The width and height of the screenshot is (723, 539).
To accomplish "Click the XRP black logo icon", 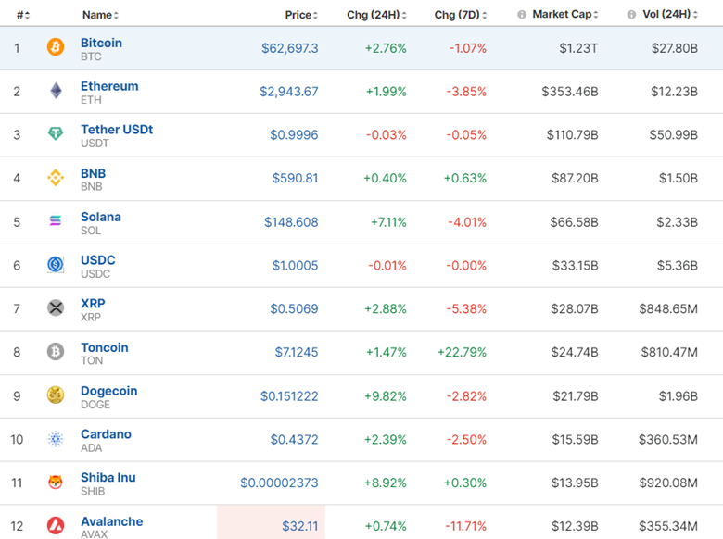I will pos(56,307).
